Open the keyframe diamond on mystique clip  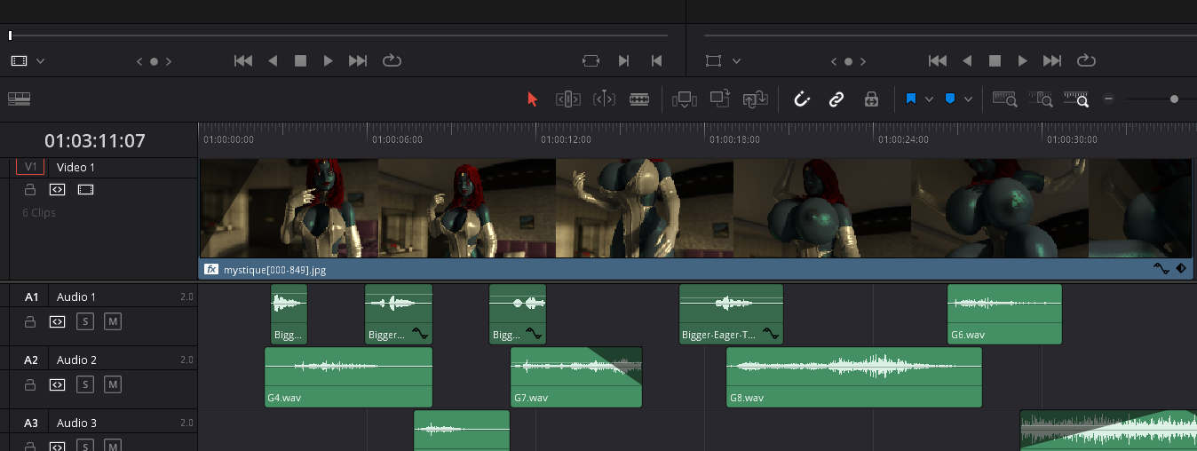coord(1181,268)
